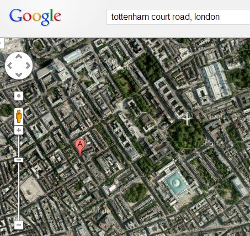Image resolution: width=250 pixels, height=236 pixels.
Task: Zoom out with the bottom minus button
Action: coord(19,225)
